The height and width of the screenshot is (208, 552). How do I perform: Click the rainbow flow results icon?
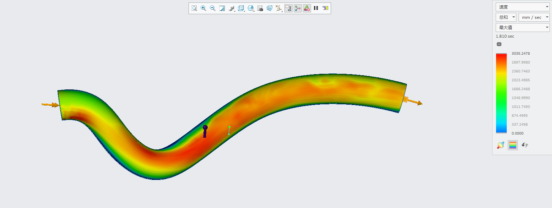coord(325,8)
